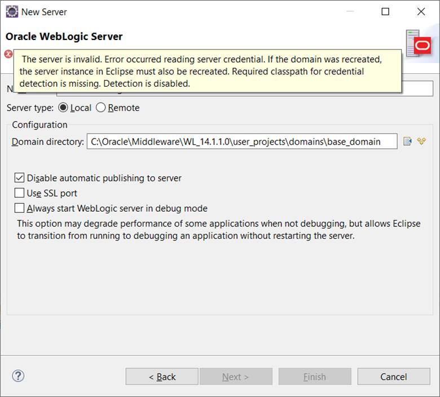
Task: Click the create new domain icon
Action: point(421,141)
